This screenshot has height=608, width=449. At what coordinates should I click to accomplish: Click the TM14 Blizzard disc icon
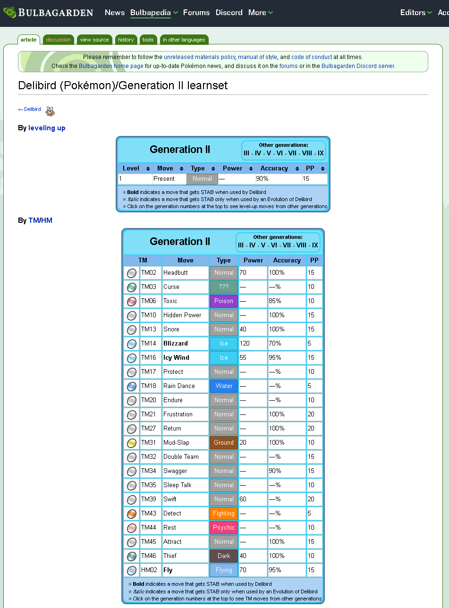click(132, 344)
